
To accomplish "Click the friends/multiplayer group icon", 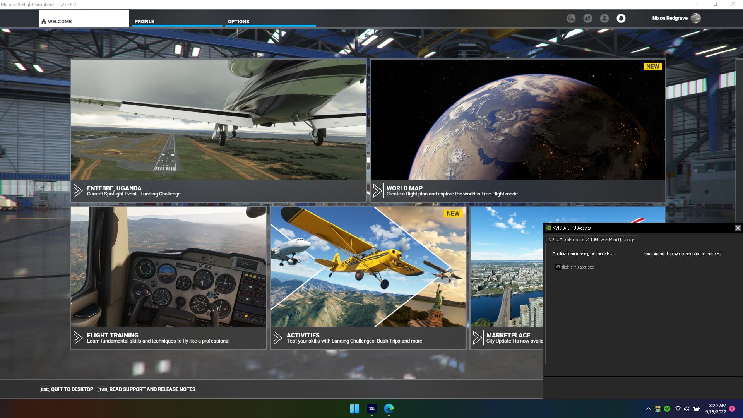I will pos(587,18).
